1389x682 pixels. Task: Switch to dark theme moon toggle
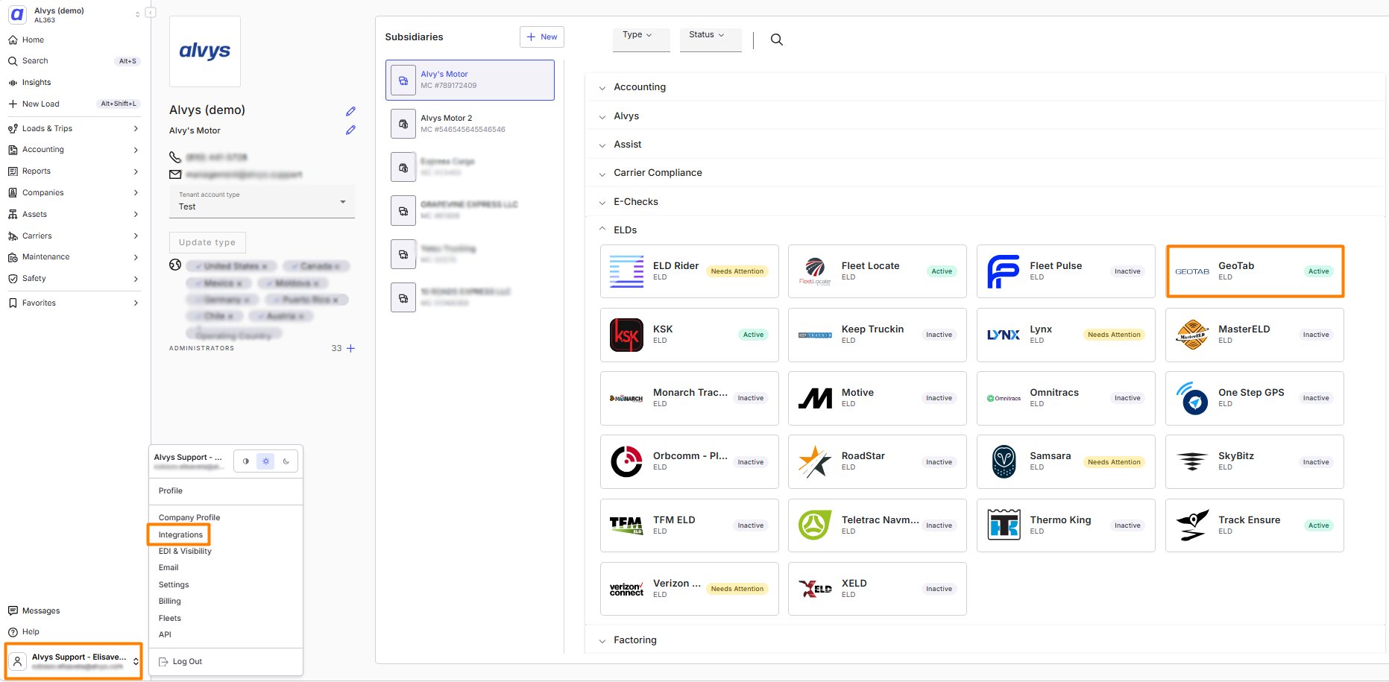pos(286,461)
